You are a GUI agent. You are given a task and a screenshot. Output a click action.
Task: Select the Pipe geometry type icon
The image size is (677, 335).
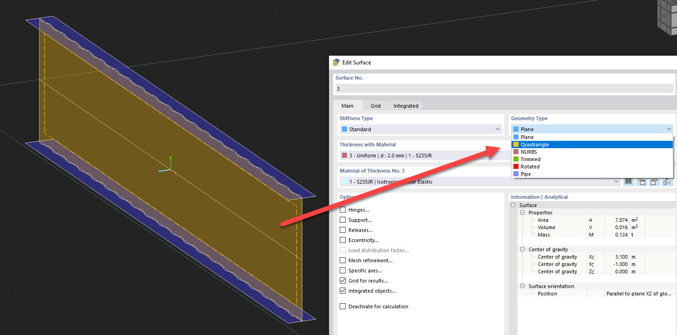(x=515, y=173)
